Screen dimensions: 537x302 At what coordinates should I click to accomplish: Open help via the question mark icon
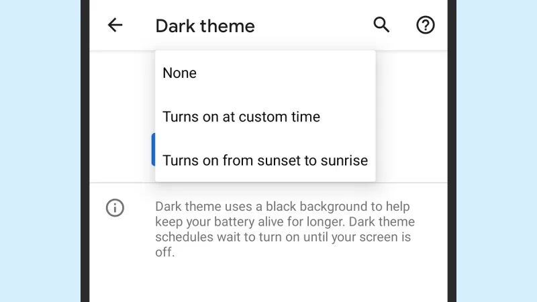pyautogui.click(x=426, y=26)
